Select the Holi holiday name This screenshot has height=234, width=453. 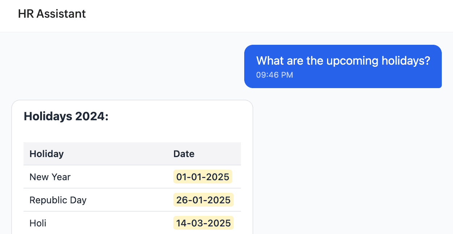coord(38,223)
